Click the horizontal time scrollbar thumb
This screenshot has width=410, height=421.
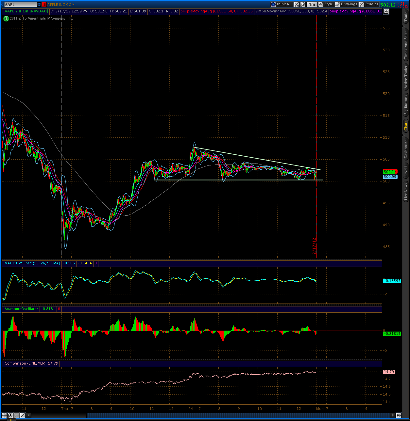[x=238, y=415]
